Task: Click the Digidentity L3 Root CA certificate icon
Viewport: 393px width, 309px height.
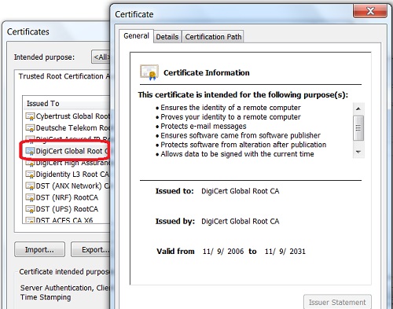Action: (x=30, y=175)
